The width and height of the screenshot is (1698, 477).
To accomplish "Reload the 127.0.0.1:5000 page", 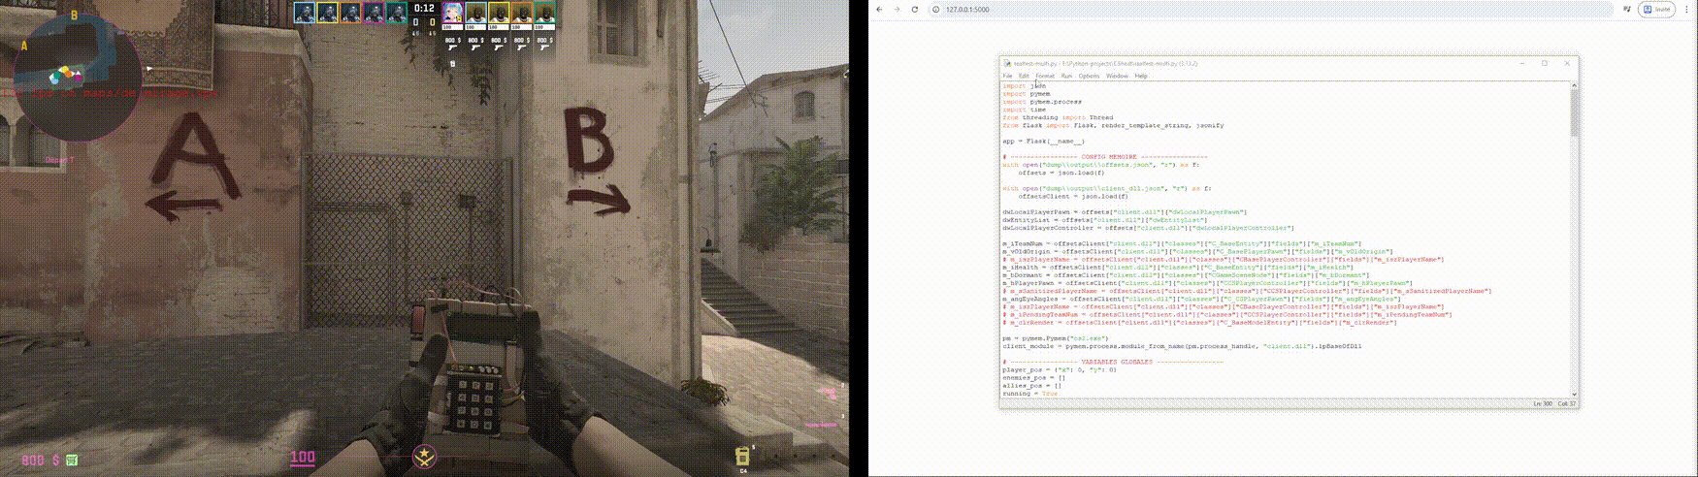I will pyautogui.click(x=914, y=10).
